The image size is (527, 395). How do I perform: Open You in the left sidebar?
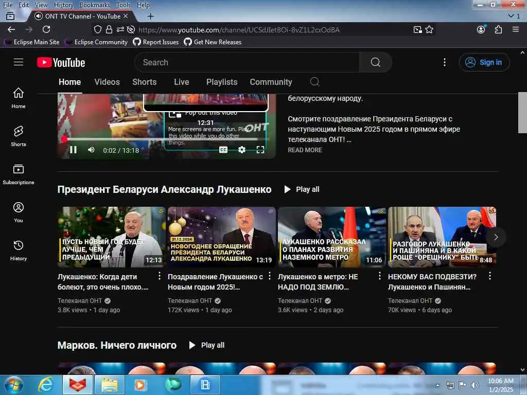[19, 212]
